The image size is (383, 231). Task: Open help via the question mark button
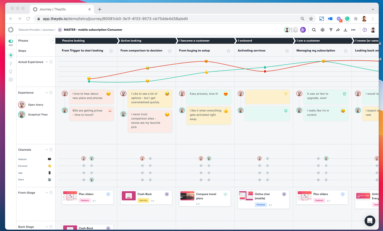tap(365, 30)
